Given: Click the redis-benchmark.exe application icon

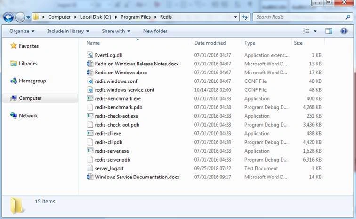Looking at the screenshot, I should 90,98.
